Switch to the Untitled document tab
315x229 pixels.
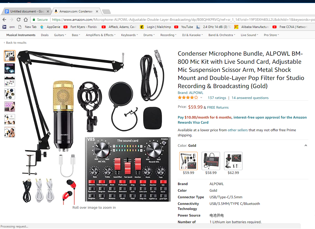coord(26,11)
